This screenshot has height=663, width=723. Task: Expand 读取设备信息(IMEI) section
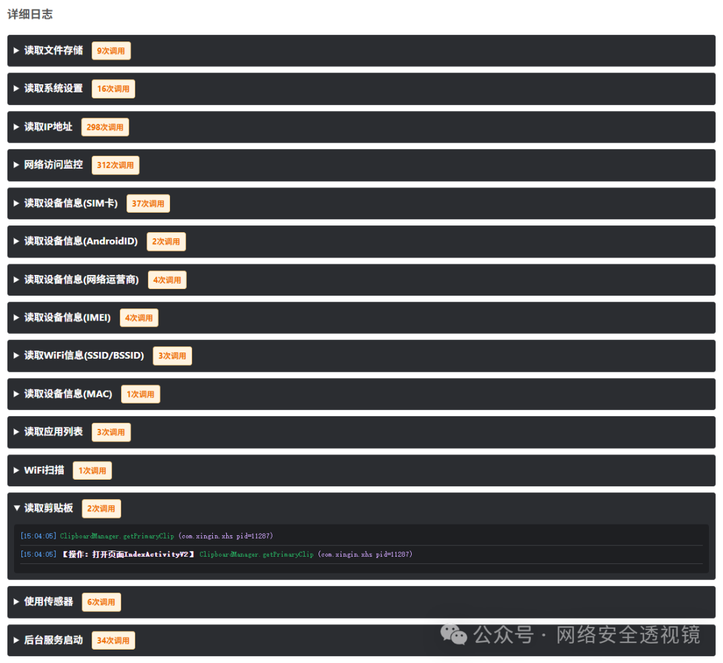click(x=361, y=317)
